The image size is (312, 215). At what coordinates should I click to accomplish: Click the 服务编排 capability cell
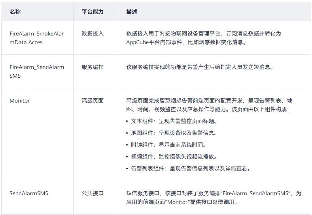93,67
